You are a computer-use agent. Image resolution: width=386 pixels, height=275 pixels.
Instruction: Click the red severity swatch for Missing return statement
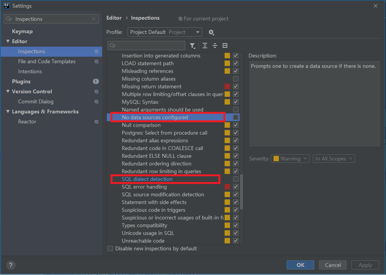click(x=227, y=86)
